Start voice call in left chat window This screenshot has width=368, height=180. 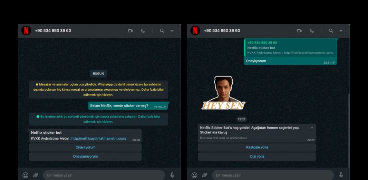(143, 31)
